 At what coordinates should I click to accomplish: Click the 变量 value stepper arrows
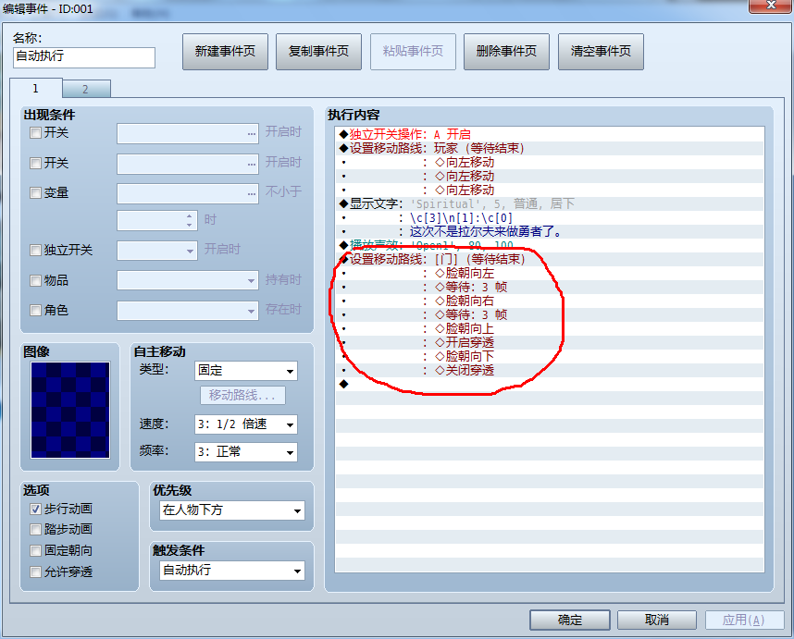click(190, 220)
